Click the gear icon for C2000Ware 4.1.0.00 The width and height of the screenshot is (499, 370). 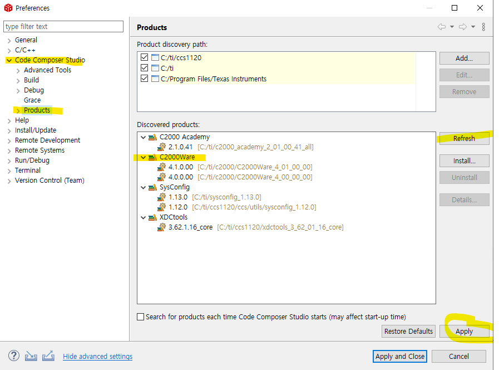[x=162, y=167]
